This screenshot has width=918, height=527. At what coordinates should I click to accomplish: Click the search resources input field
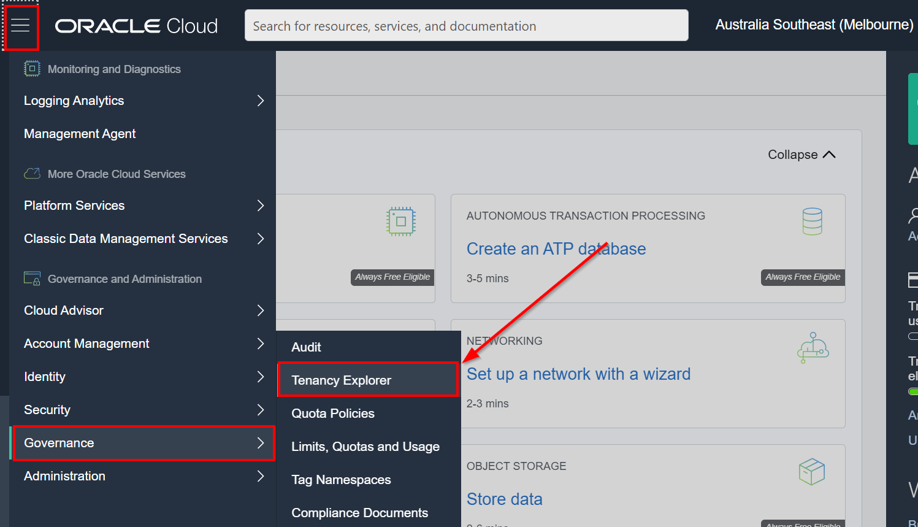(x=466, y=26)
